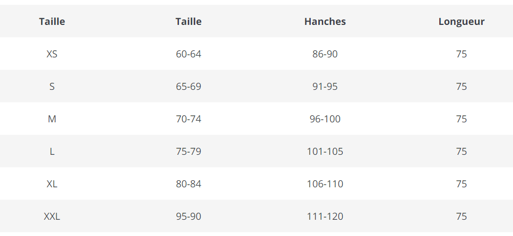
Task: Select the L size label
Action: pyautogui.click(x=52, y=152)
